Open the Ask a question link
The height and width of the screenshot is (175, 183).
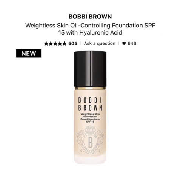click(100, 43)
